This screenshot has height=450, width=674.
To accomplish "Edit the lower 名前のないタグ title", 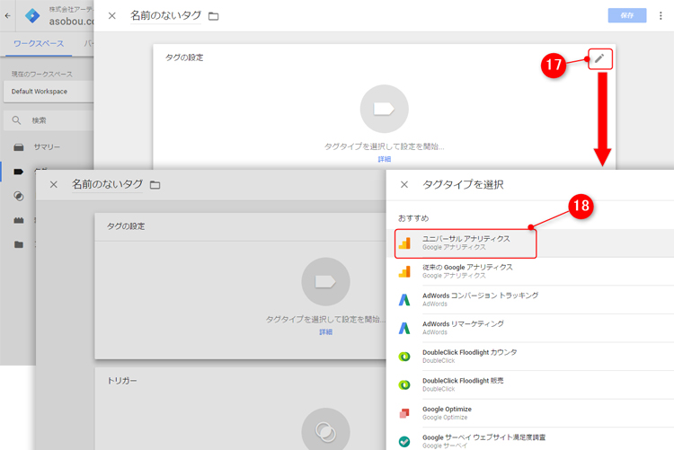I will (107, 184).
